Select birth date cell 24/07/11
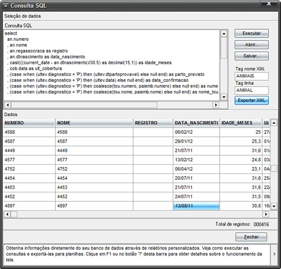The width and height of the screenshot is (281, 269). [196, 197]
